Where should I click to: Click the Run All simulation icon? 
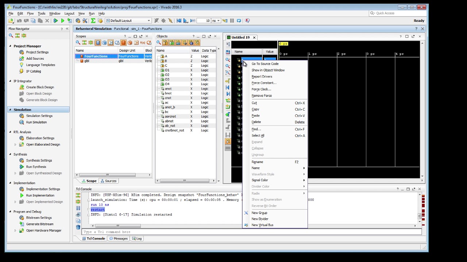point(185,21)
